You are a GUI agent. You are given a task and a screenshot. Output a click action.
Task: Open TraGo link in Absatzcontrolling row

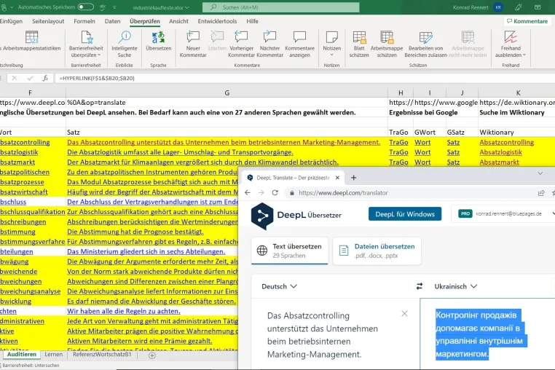tap(398, 142)
